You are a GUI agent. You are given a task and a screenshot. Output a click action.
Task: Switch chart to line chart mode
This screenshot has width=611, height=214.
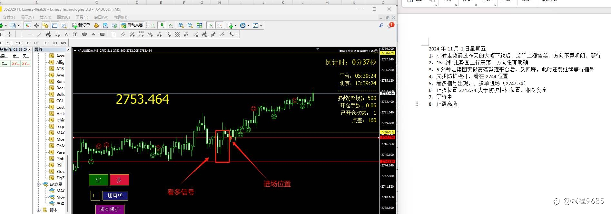170,25
